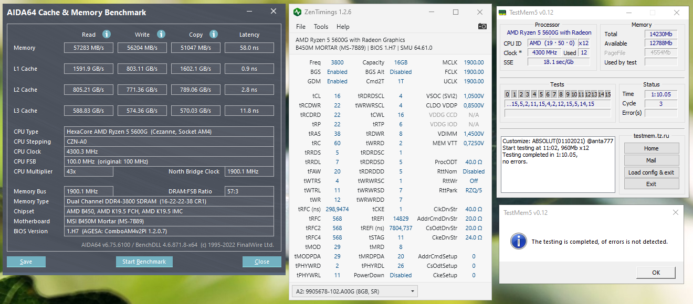Image resolution: width=693 pixels, height=304 pixels.
Task: Click the Memory Read value 57283 MB/s
Action: (x=90, y=48)
